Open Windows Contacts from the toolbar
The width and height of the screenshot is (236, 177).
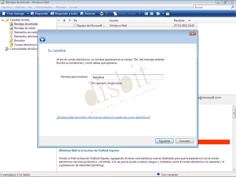pyautogui.click(x=146, y=14)
